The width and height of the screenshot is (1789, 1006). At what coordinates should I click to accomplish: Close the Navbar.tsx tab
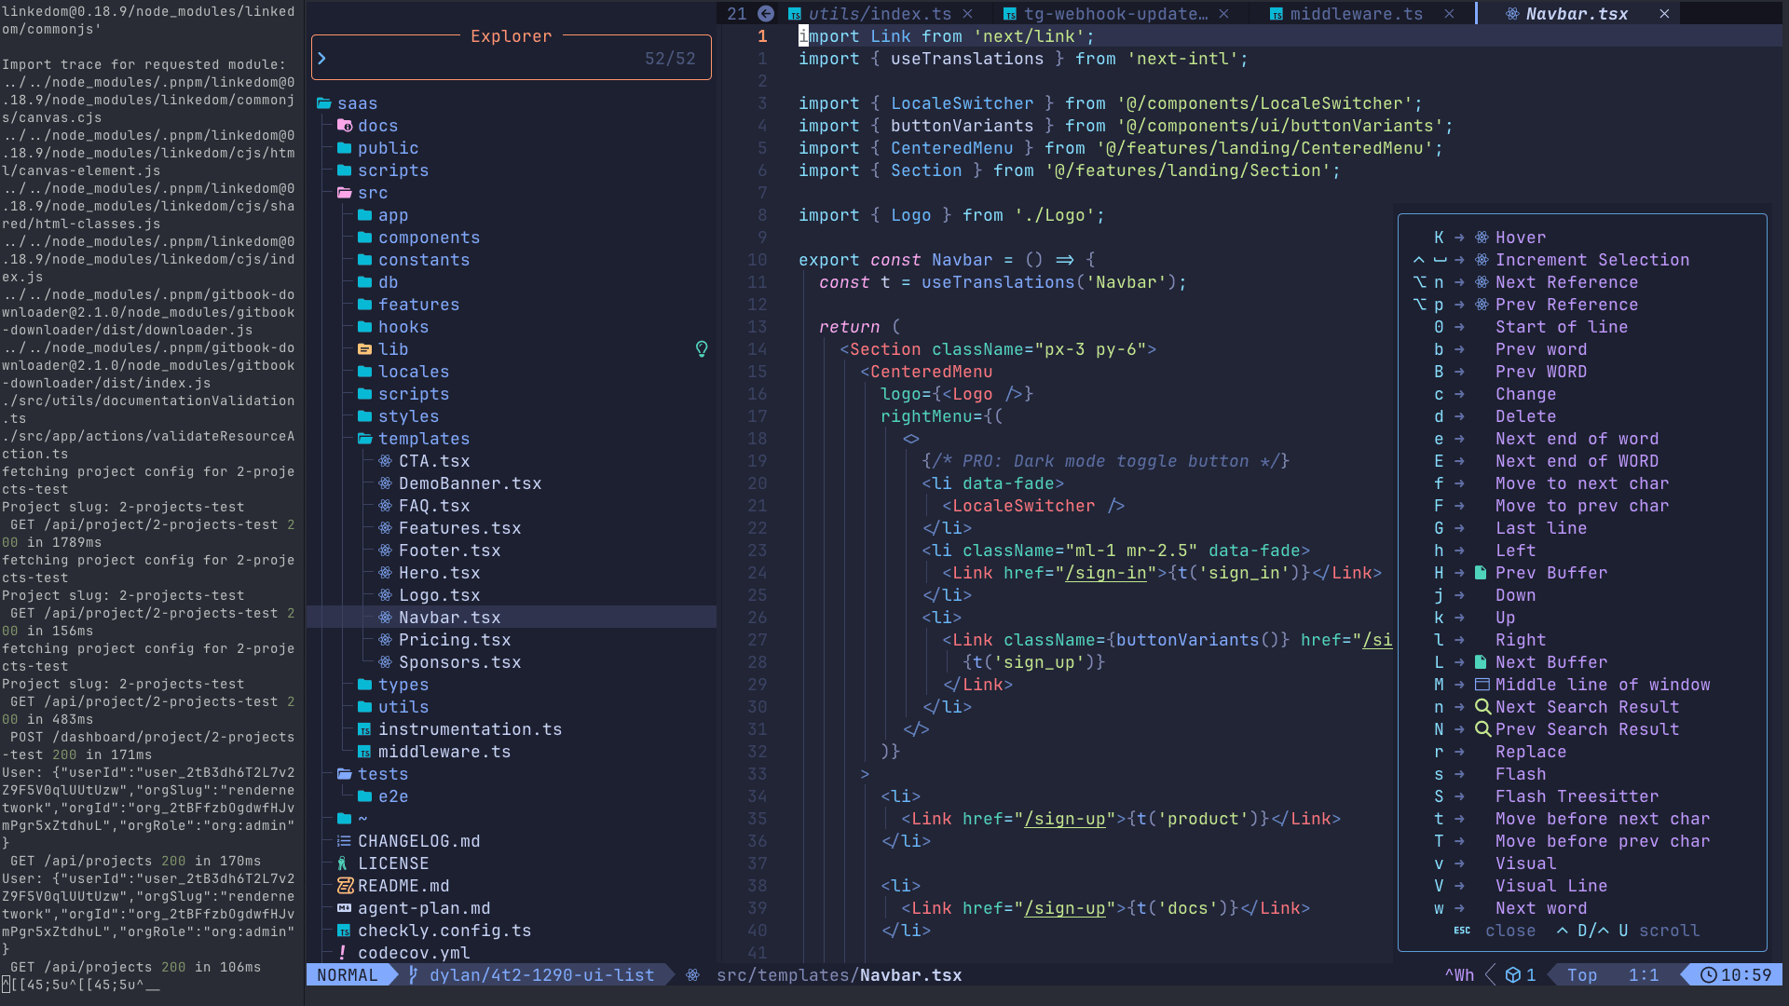pos(1664,13)
